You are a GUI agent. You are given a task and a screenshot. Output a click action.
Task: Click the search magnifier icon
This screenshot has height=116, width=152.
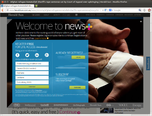[140, 10]
